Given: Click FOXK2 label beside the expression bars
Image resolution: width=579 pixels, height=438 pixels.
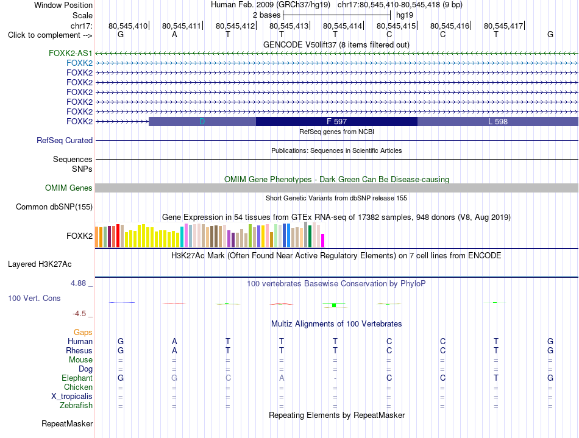Looking at the screenshot, I should [x=79, y=236].
